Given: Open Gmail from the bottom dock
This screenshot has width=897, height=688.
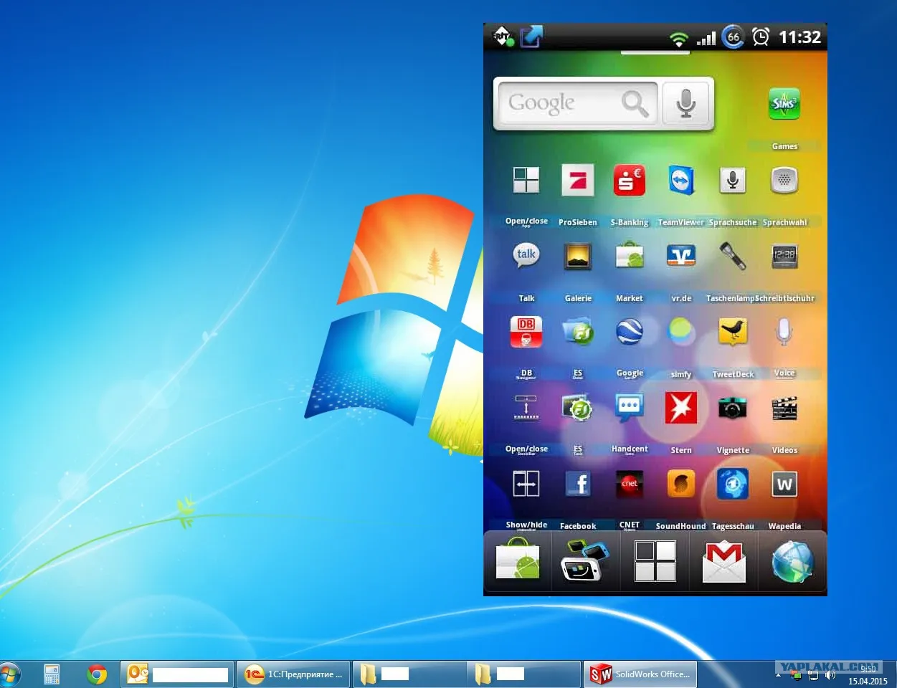Looking at the screenshot, I should [x=723, y=563].
